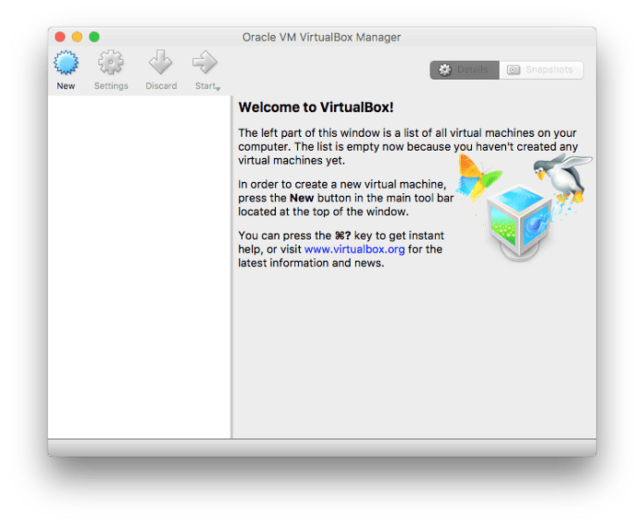Click the Welcome to VirtualBox! heading
Image resolution: width=644 pixels, height=525 pixels.
click(316, 108)
